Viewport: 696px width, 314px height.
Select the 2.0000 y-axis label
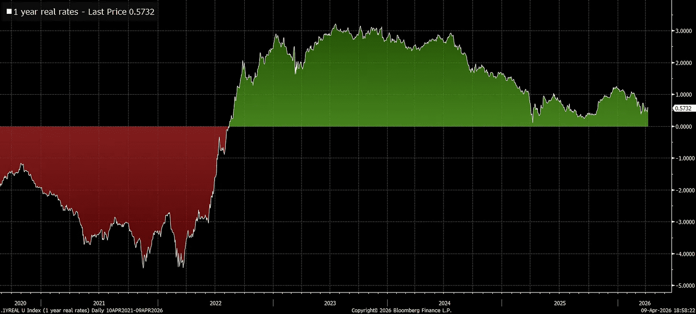pyautogui.click(x=683, y=63)
